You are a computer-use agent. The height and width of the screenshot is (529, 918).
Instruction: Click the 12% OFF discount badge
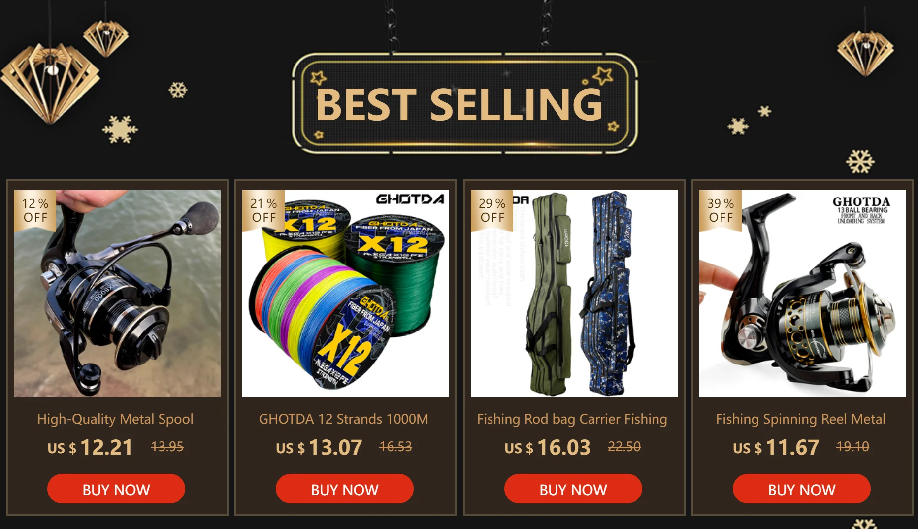click(x=35, y=211)
